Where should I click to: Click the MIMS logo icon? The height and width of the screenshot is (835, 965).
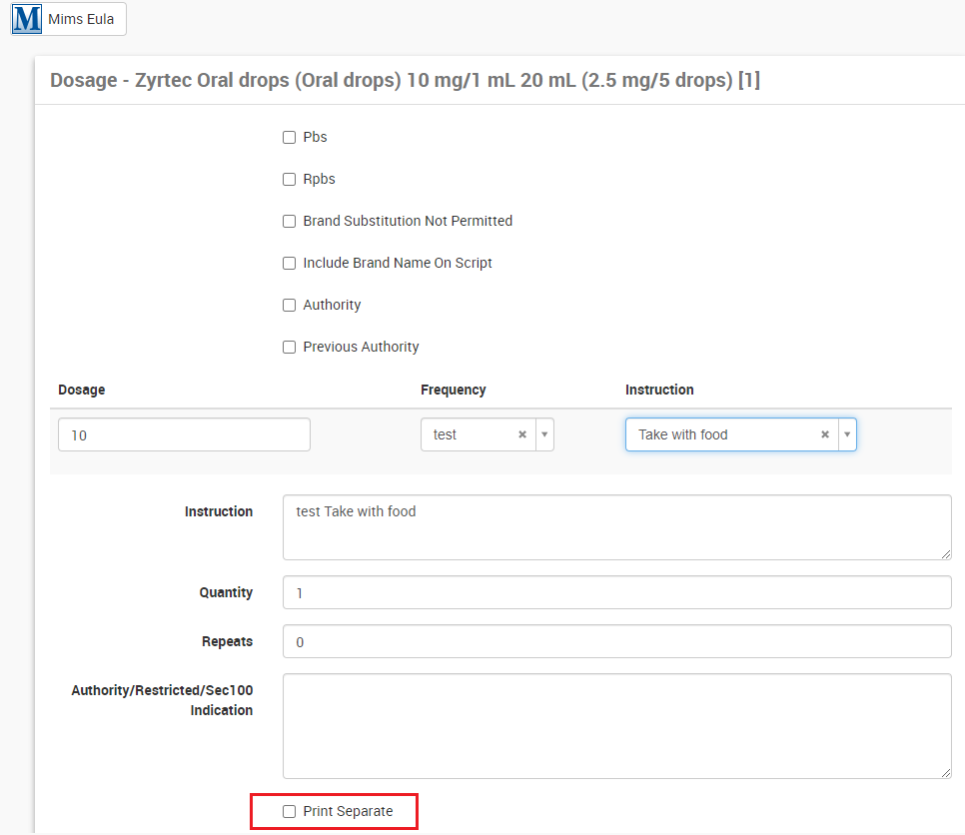pos(27,19)
